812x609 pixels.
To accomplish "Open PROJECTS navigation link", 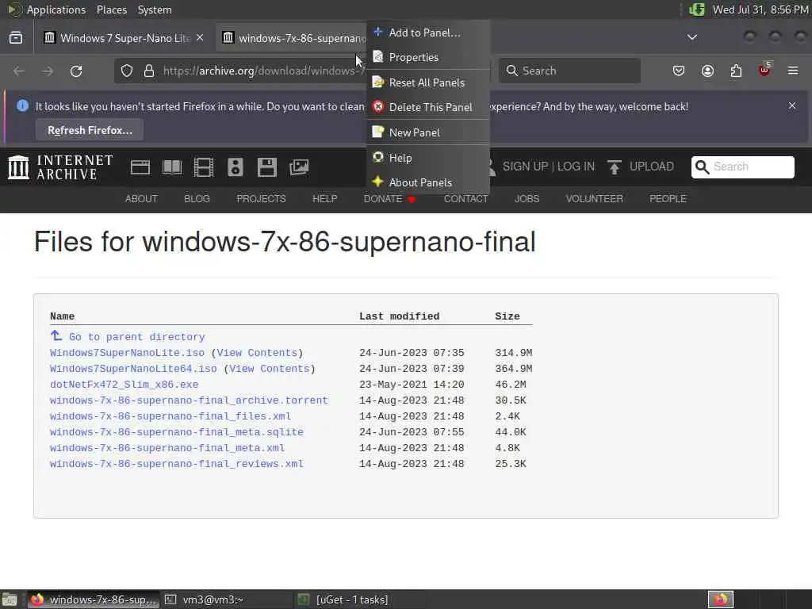I will point(261,199).
